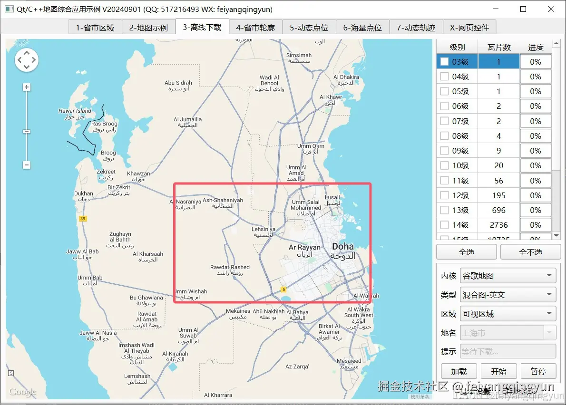Click the 瓦片数 column header
The width and height of the screenshot is (566, 405).
click(499, 47)
